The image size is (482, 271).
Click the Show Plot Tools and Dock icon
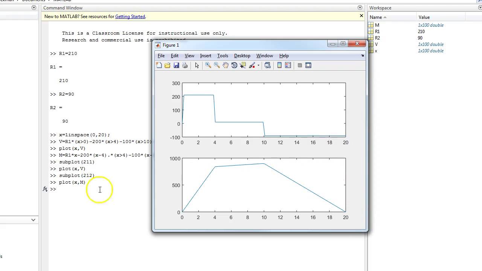pos(308,65)
